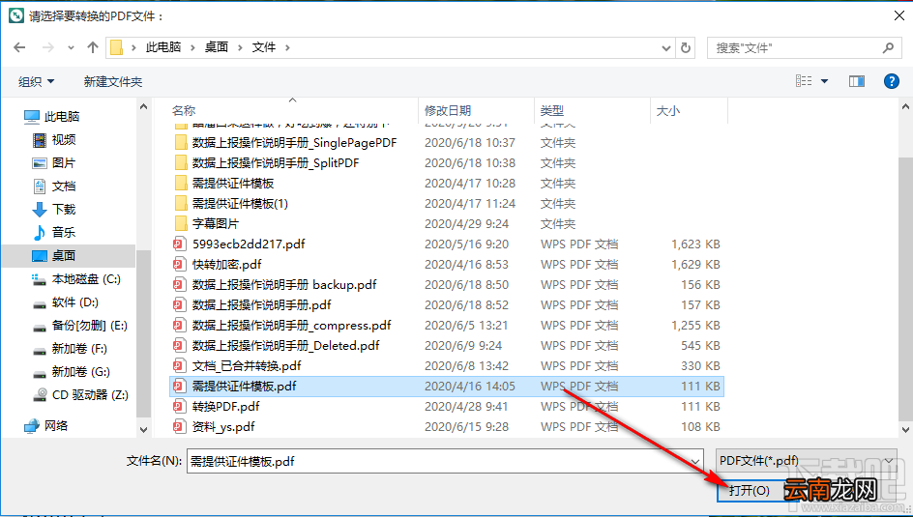Click PDF icon of 文档_已合并转换.pdf
This screenshot has height=517, width=913.
179,366
